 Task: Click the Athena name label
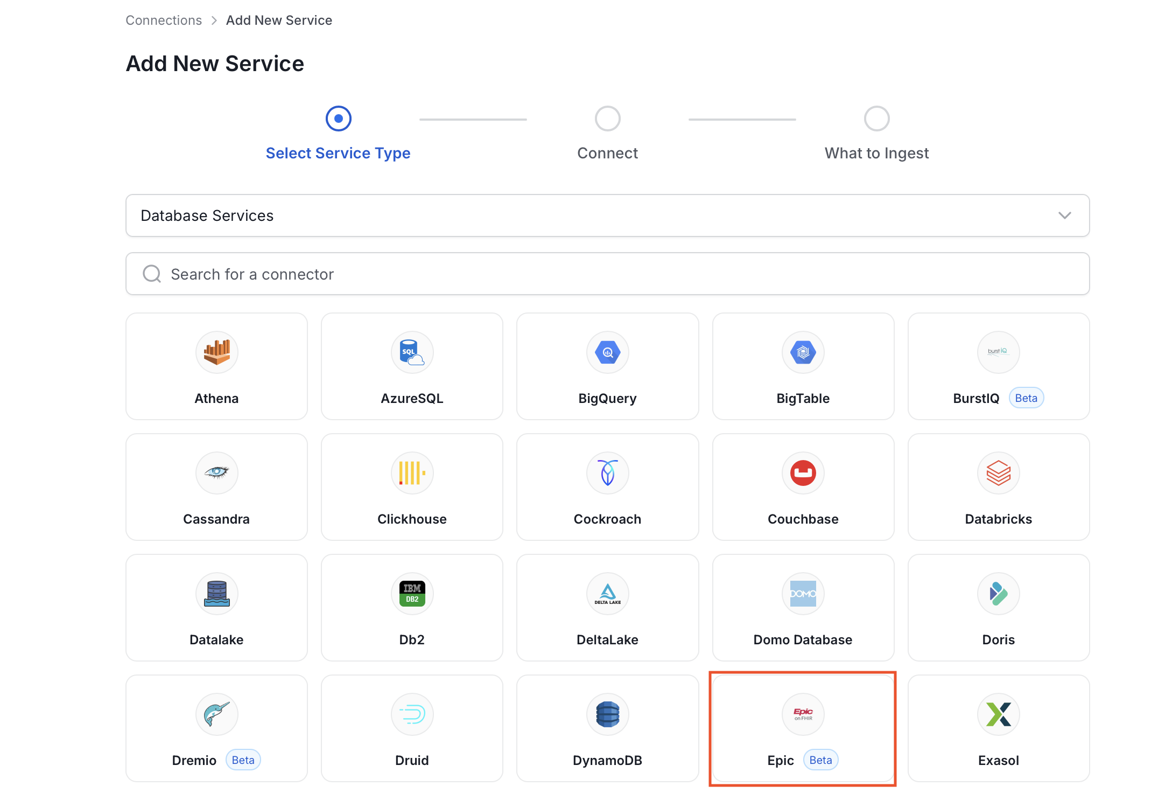(x=216, y=399)
